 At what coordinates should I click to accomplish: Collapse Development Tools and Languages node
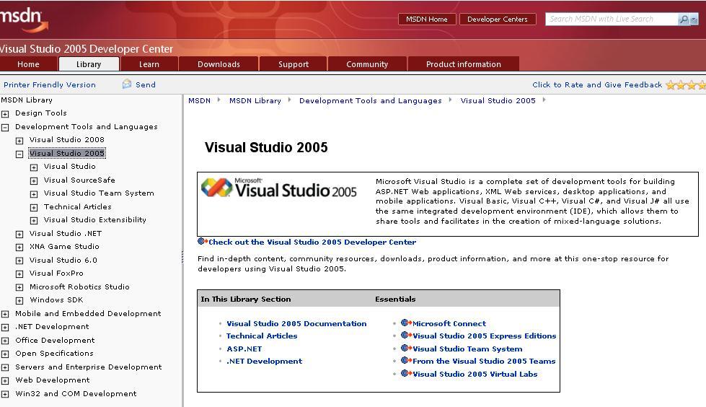5,127
